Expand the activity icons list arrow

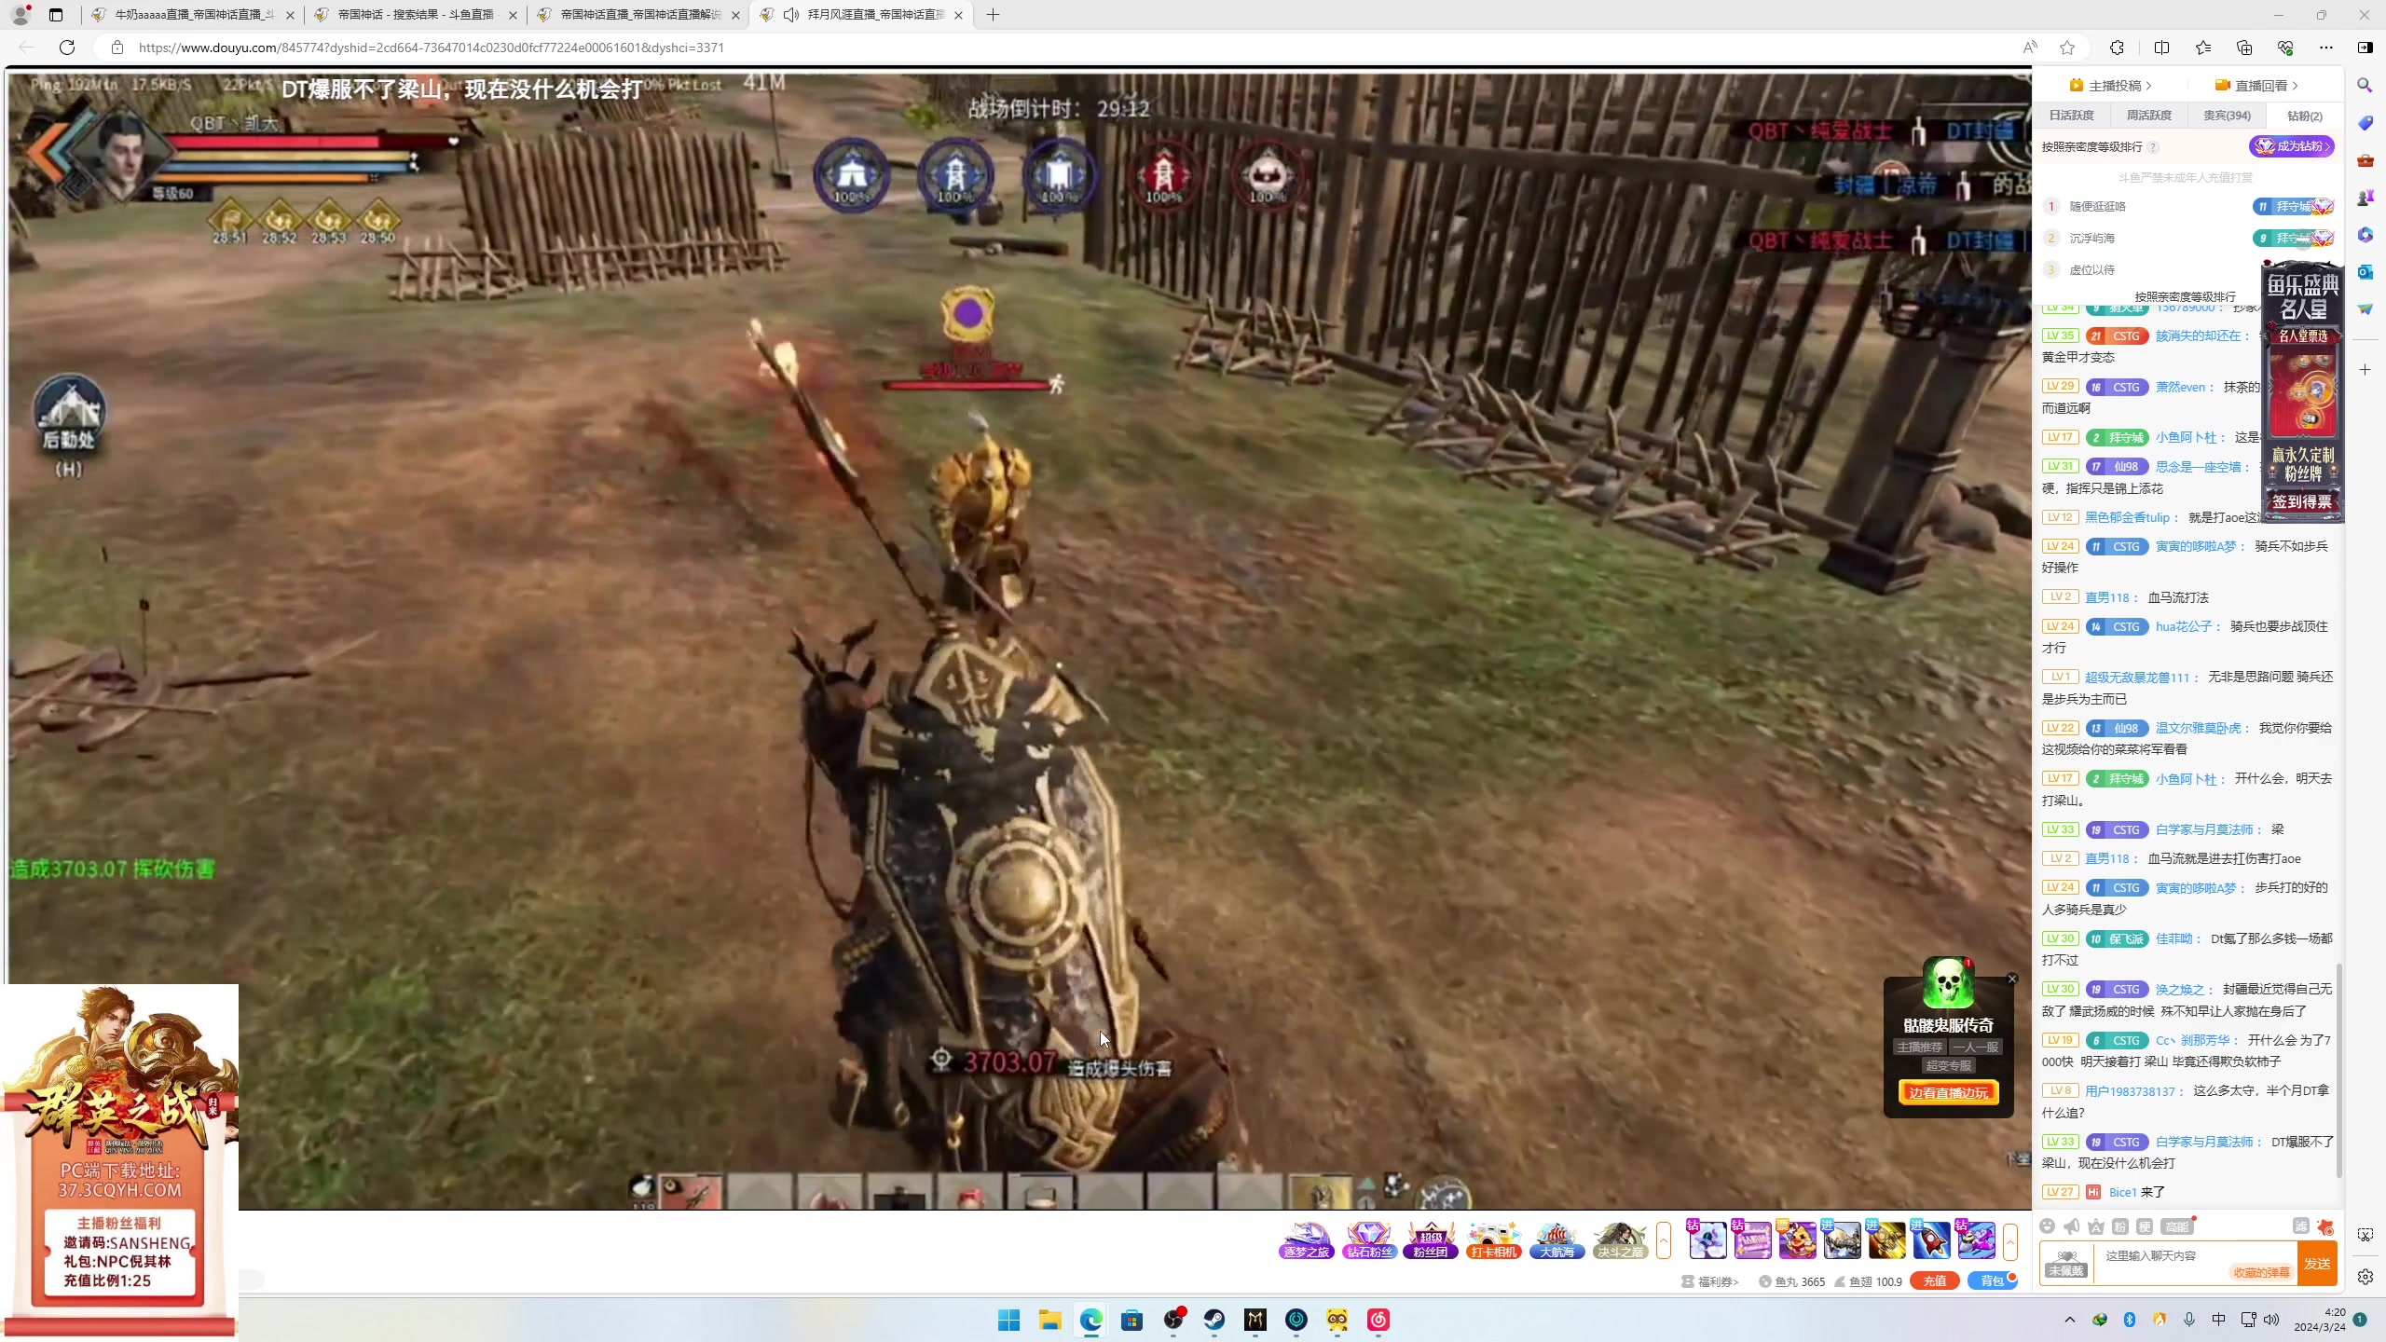pyautogui.click(x=1664, y=1240)
